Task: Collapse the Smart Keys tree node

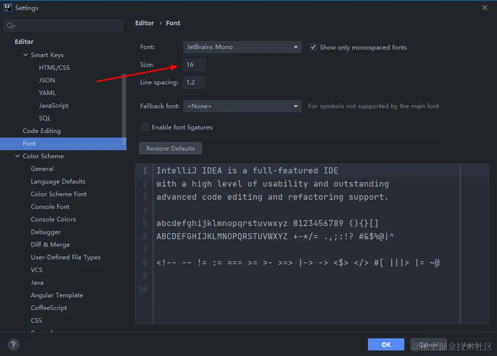Action: [25, 55]
